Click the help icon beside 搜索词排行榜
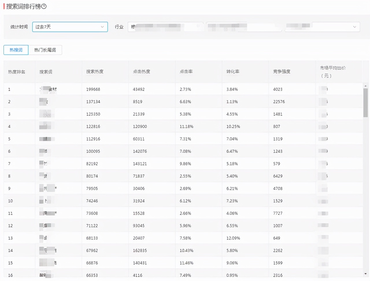The width and height of the screenshot is (370, 281). (x=44, y=6)
